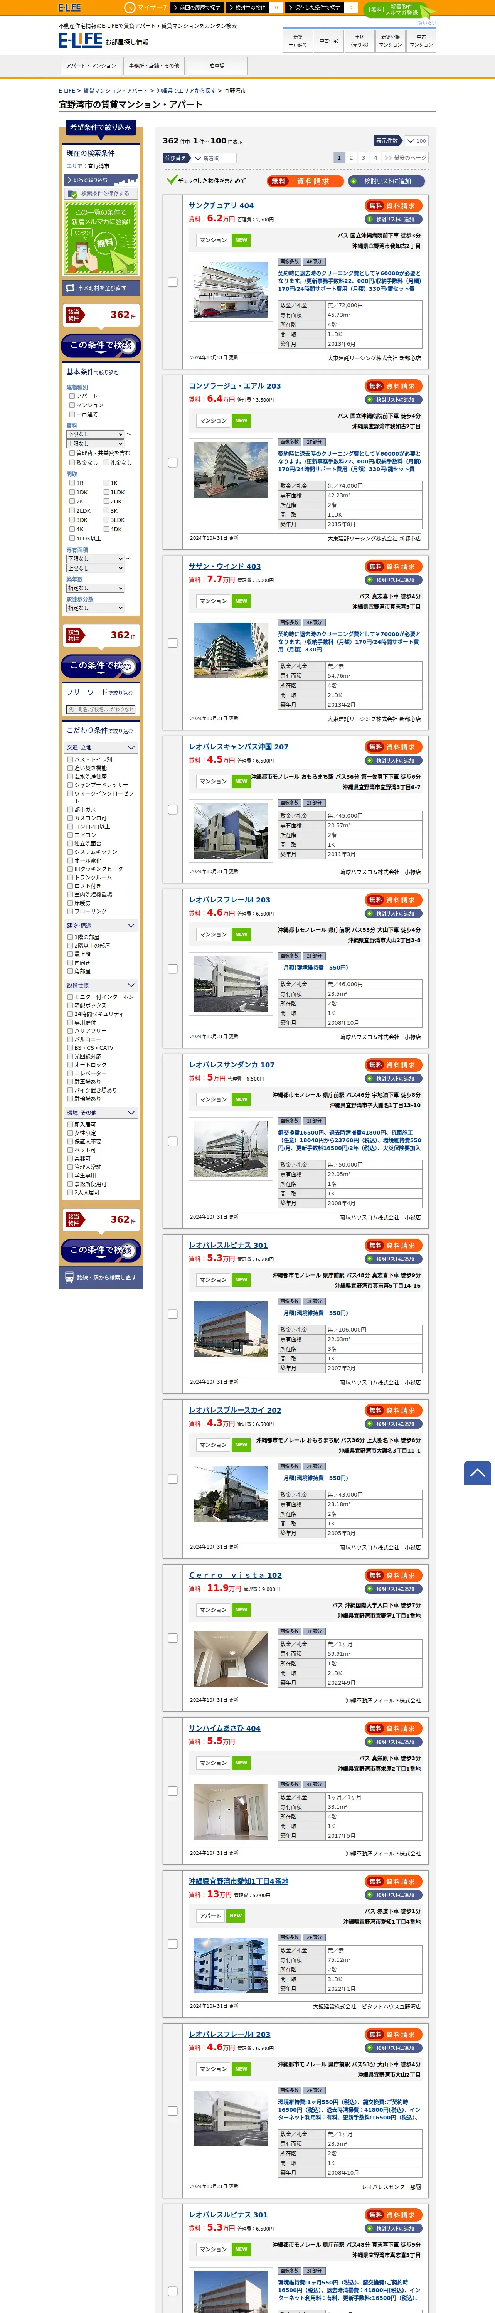Open the 築年数 指定なし dropdown
The width and height of the screenshot is (495, 2313).
95,588
